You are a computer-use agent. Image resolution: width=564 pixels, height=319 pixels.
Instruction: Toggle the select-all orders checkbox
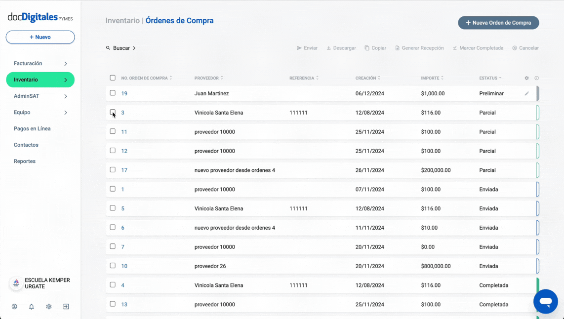tap(113, 78)
